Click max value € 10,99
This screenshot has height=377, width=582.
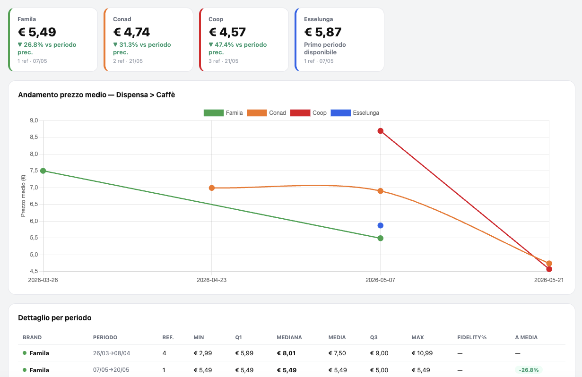(422, 353)
